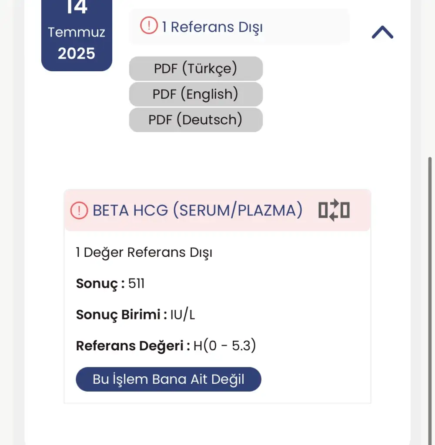
Task: Collapse the results with the up chevron
Action: click(x=382, y=32)
